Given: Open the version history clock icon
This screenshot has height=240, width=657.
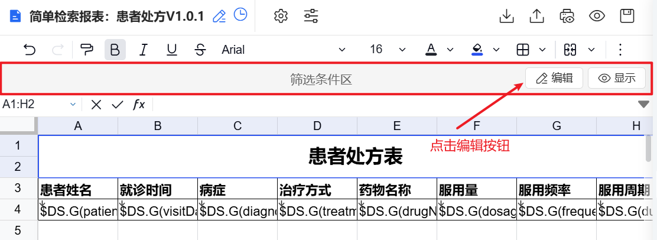Looking at the screenshot, I should point(240,15).
